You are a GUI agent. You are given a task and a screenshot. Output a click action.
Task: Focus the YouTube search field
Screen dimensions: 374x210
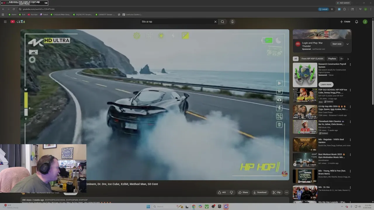point(177,22)
